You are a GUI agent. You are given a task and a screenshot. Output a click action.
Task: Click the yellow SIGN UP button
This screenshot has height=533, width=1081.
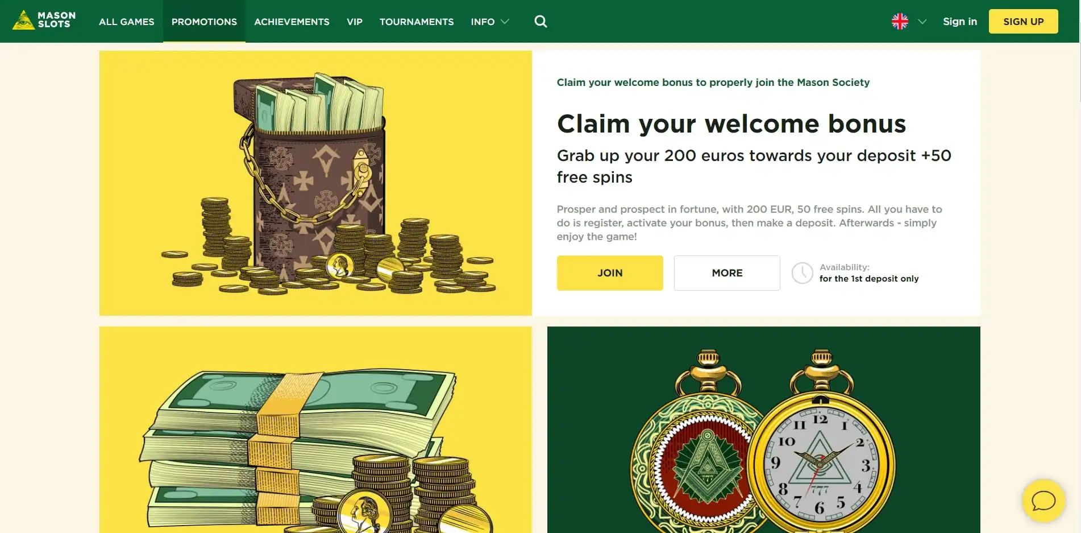pos(1024,22)
